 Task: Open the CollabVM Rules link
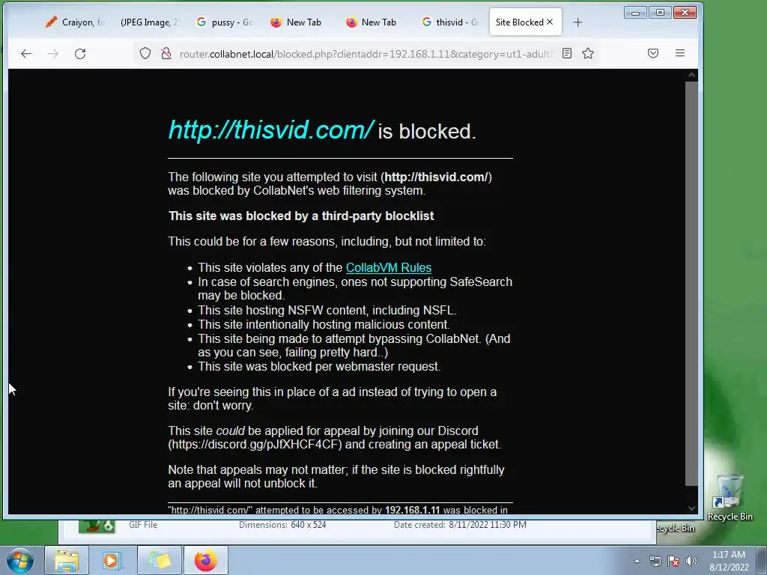(389, 268)
